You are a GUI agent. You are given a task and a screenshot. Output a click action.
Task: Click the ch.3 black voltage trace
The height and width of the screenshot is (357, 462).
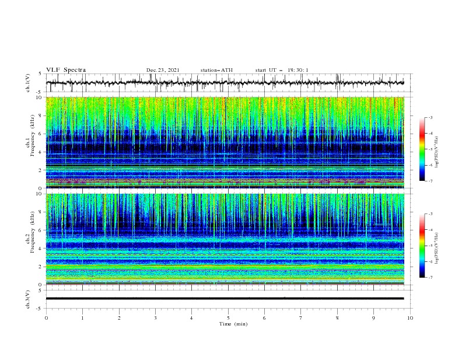(225, 299)
